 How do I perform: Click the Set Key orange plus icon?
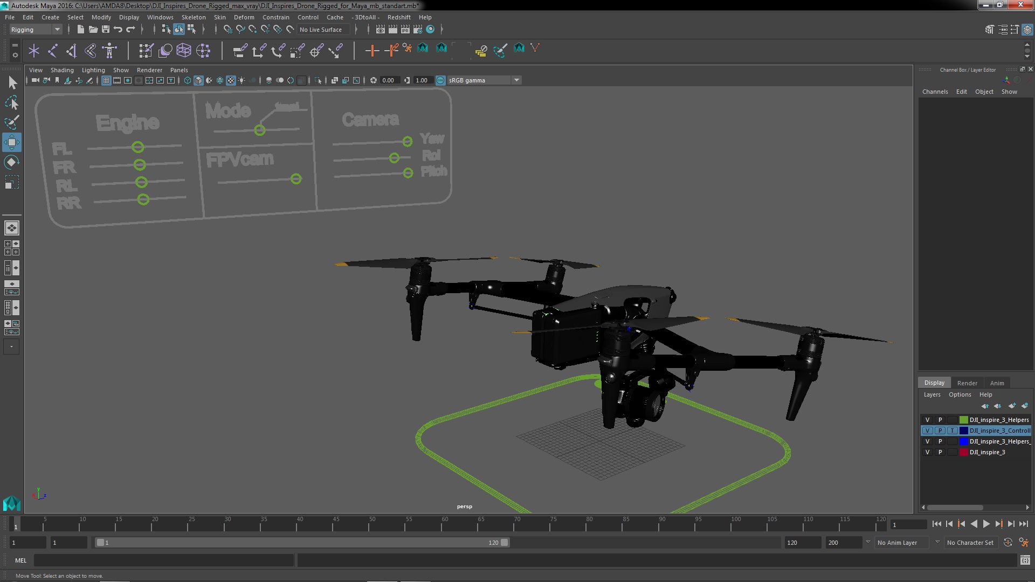tap(372, 51)
